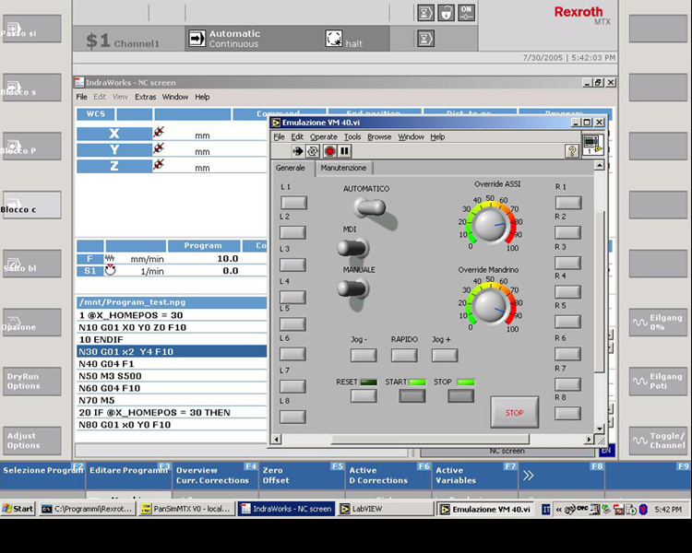The width and height of the screenshot is (692, 553).
Task: Flip the AUTOMATICO toggle switch
Action: [x=370, y=206]
